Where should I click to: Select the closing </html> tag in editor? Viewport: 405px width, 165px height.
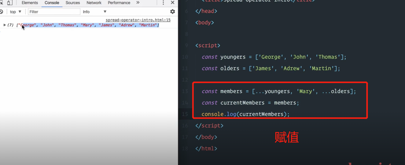click(x=206, y=149)
